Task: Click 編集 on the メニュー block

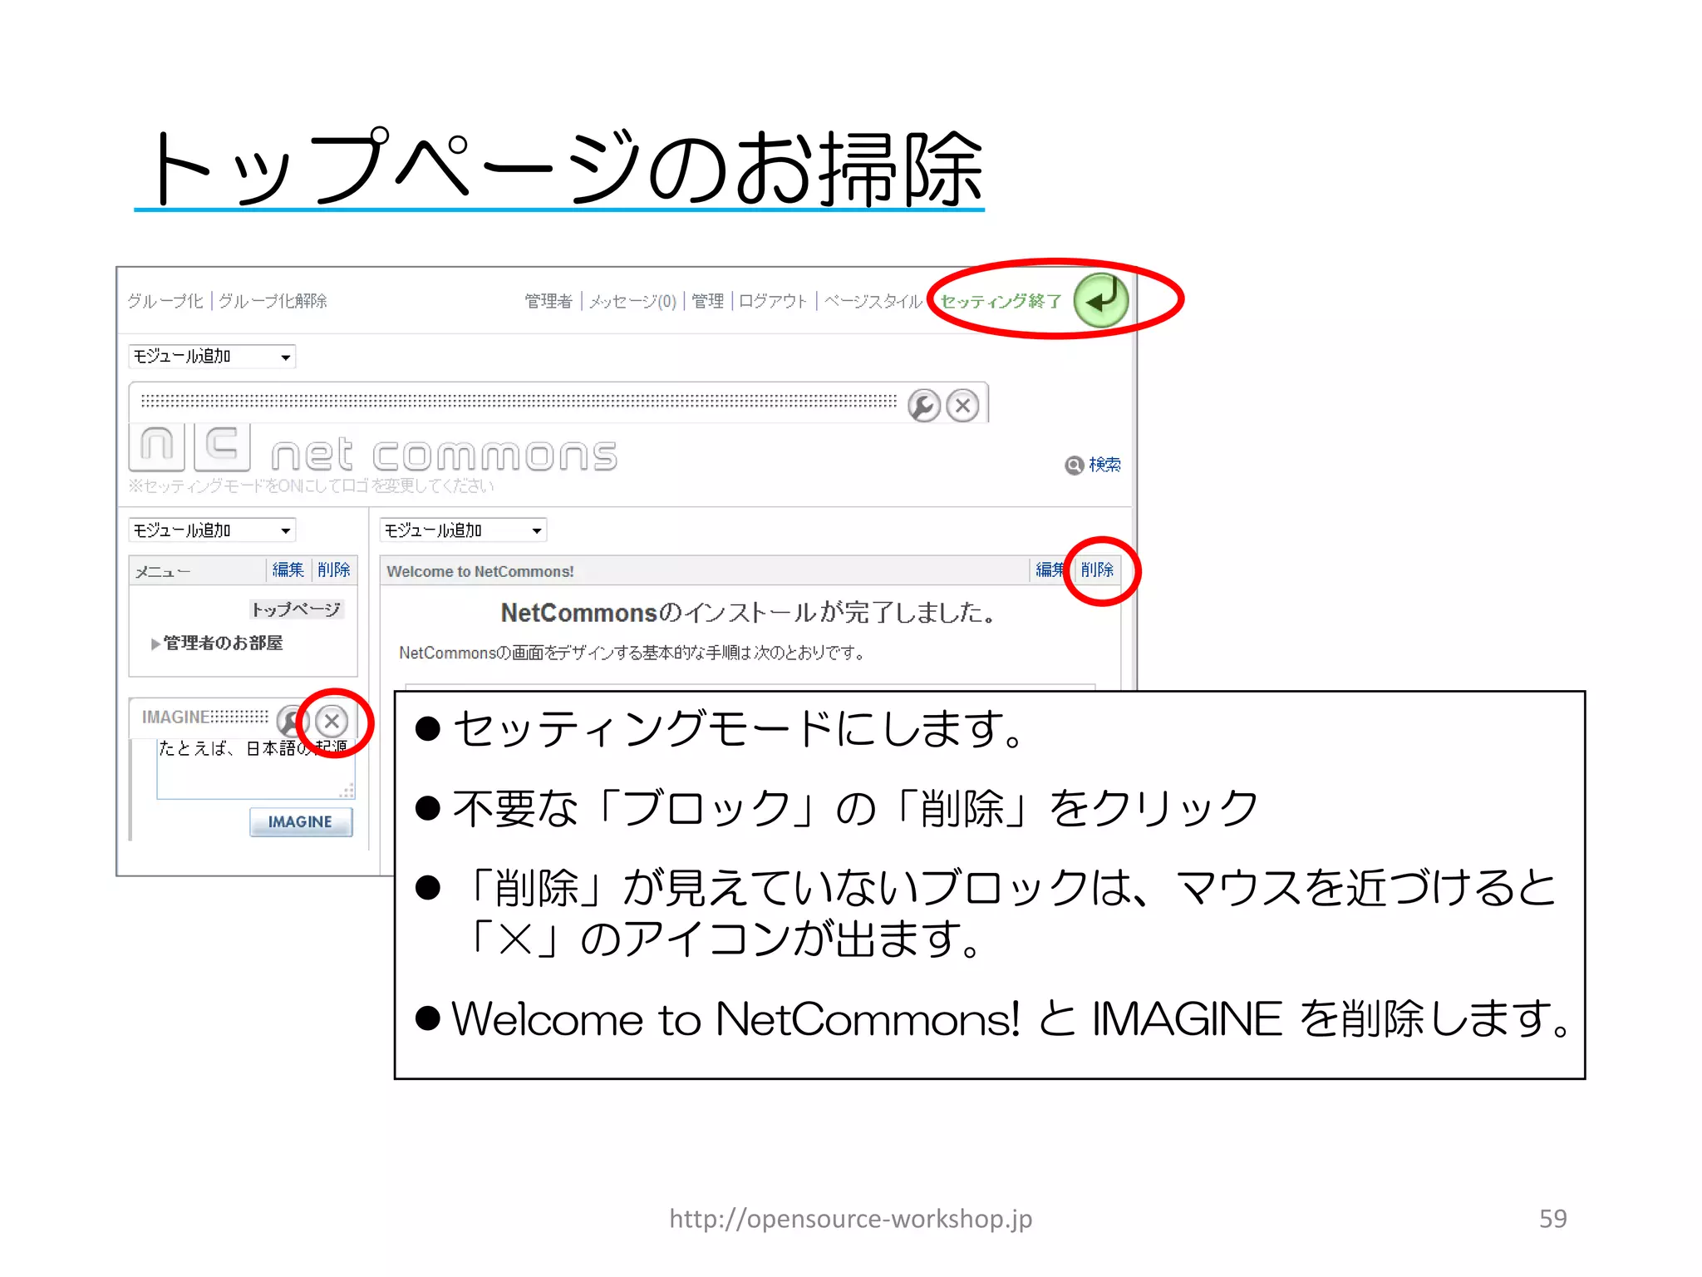Action: tap(288, 569)
